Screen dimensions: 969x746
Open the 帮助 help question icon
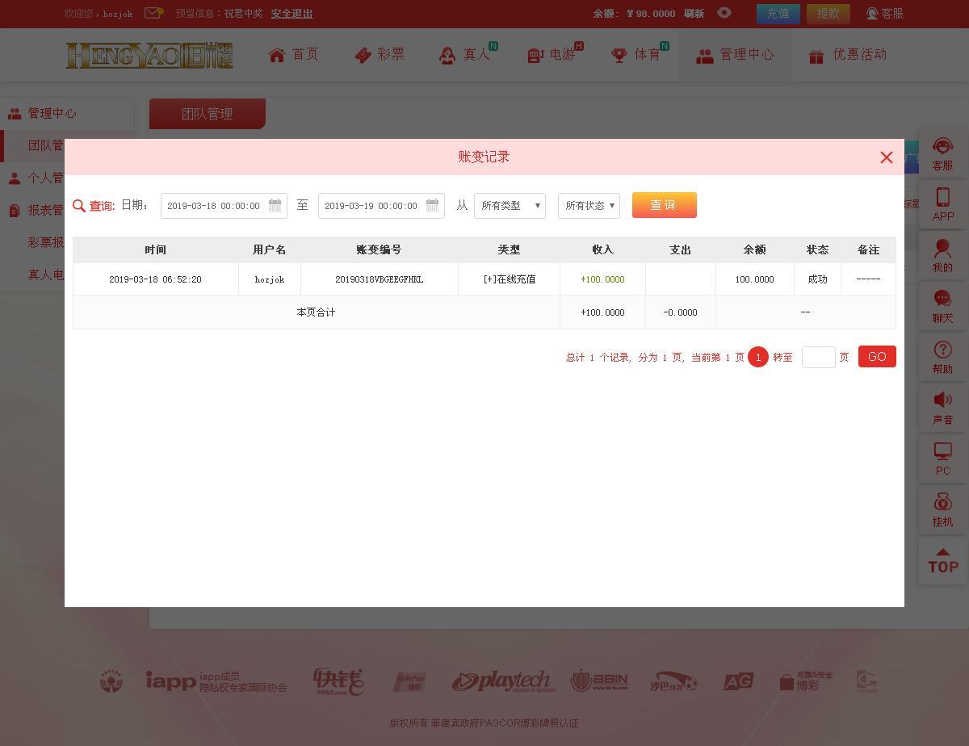coord(942,350)
